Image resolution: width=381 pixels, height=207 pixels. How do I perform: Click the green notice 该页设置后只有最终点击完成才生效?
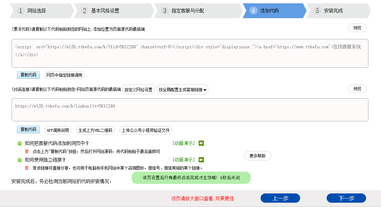pos(191,178)
